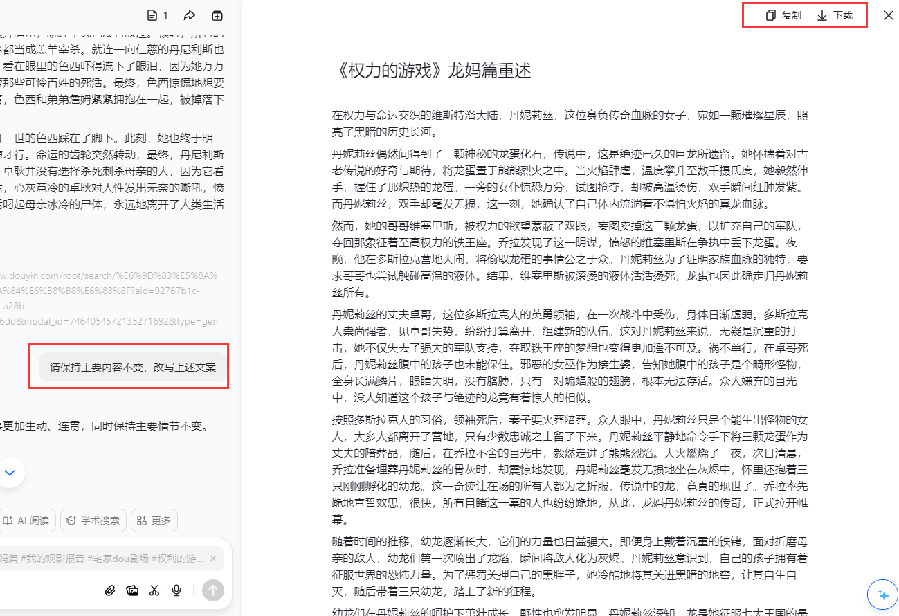Click the paperclip attach file icon

coord(110,590)
